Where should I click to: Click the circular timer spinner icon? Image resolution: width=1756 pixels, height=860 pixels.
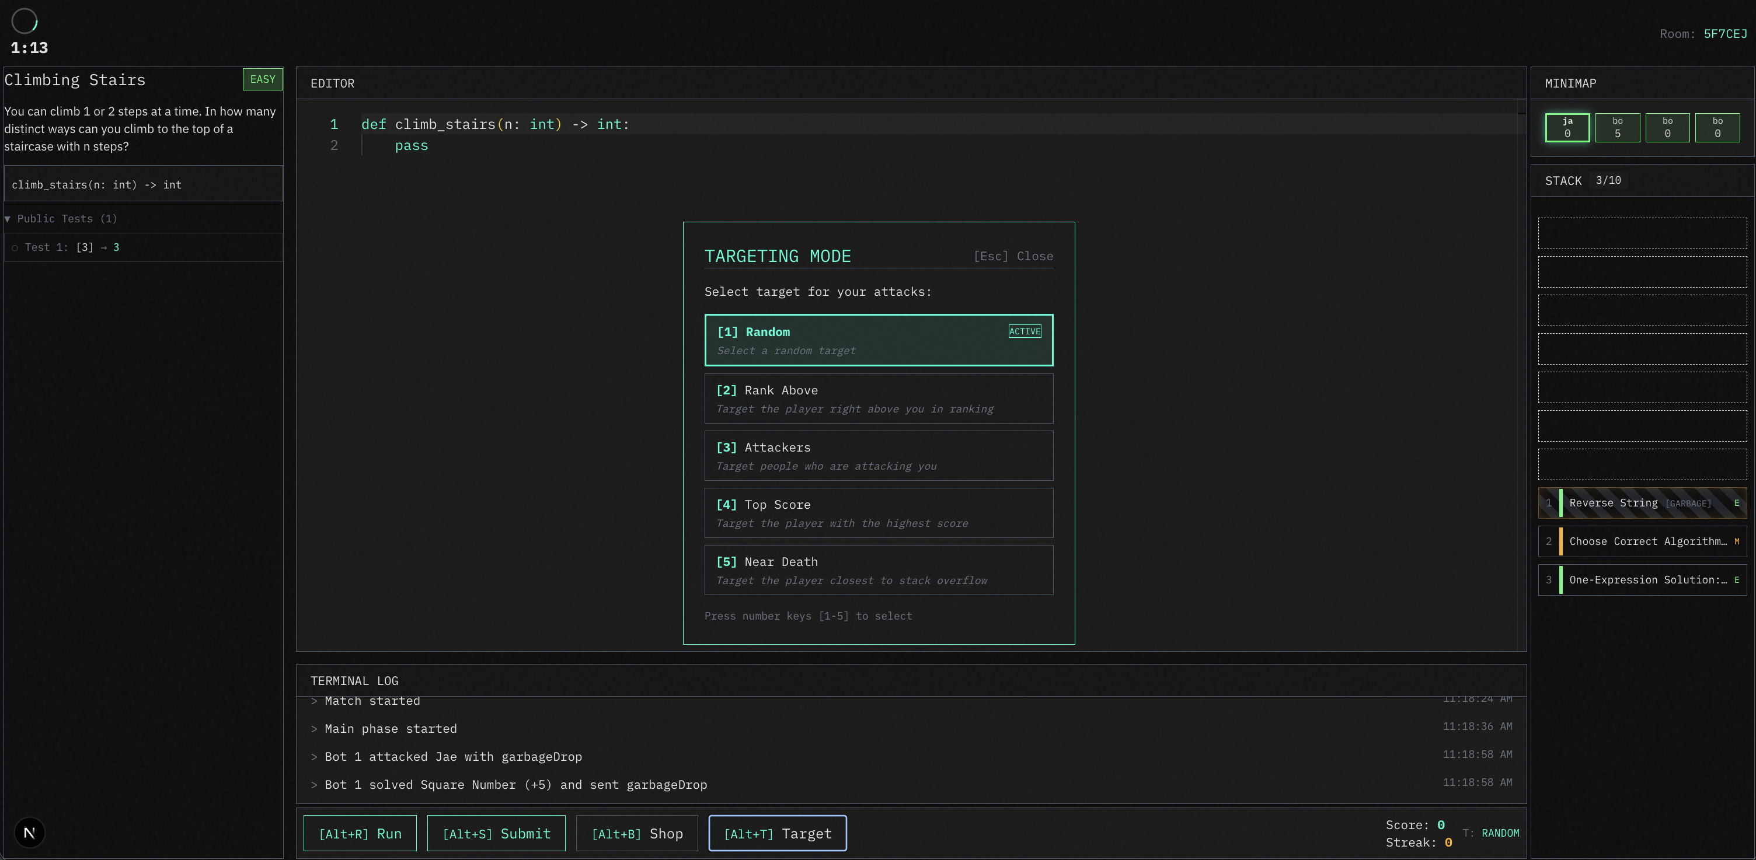(25, 21)
